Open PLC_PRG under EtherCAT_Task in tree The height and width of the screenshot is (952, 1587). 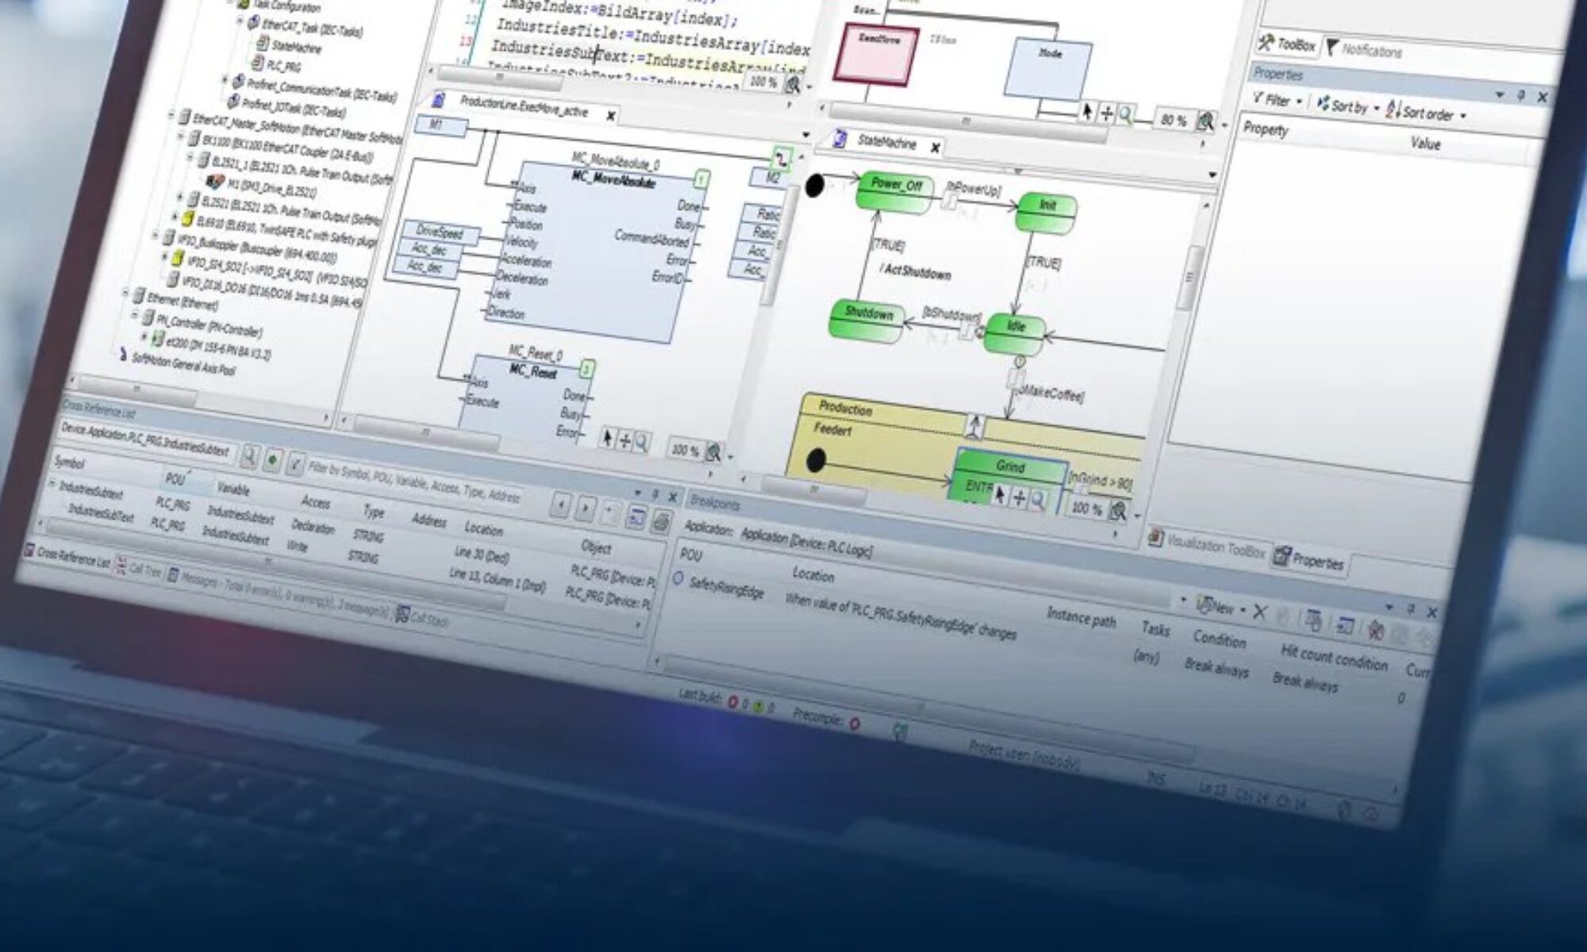[x=276, y=65]
